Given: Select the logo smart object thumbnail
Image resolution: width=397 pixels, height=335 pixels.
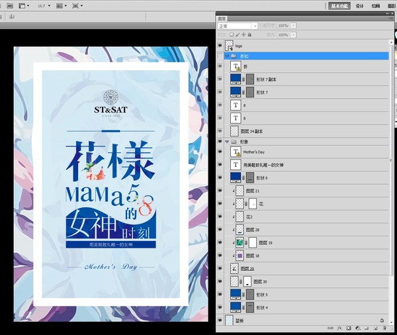Looking at the screenshot, I should point(229,46).
